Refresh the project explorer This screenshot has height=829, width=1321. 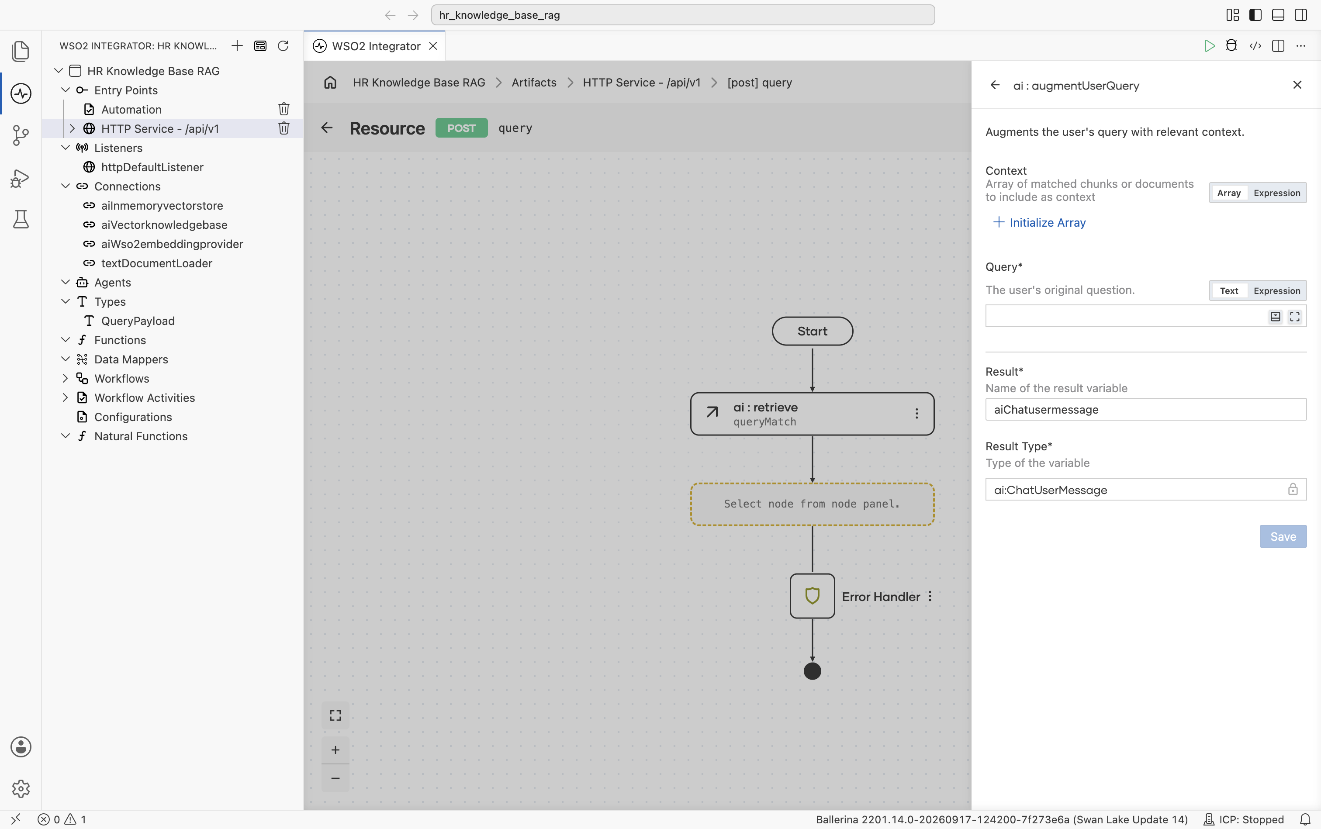point(283,45)
